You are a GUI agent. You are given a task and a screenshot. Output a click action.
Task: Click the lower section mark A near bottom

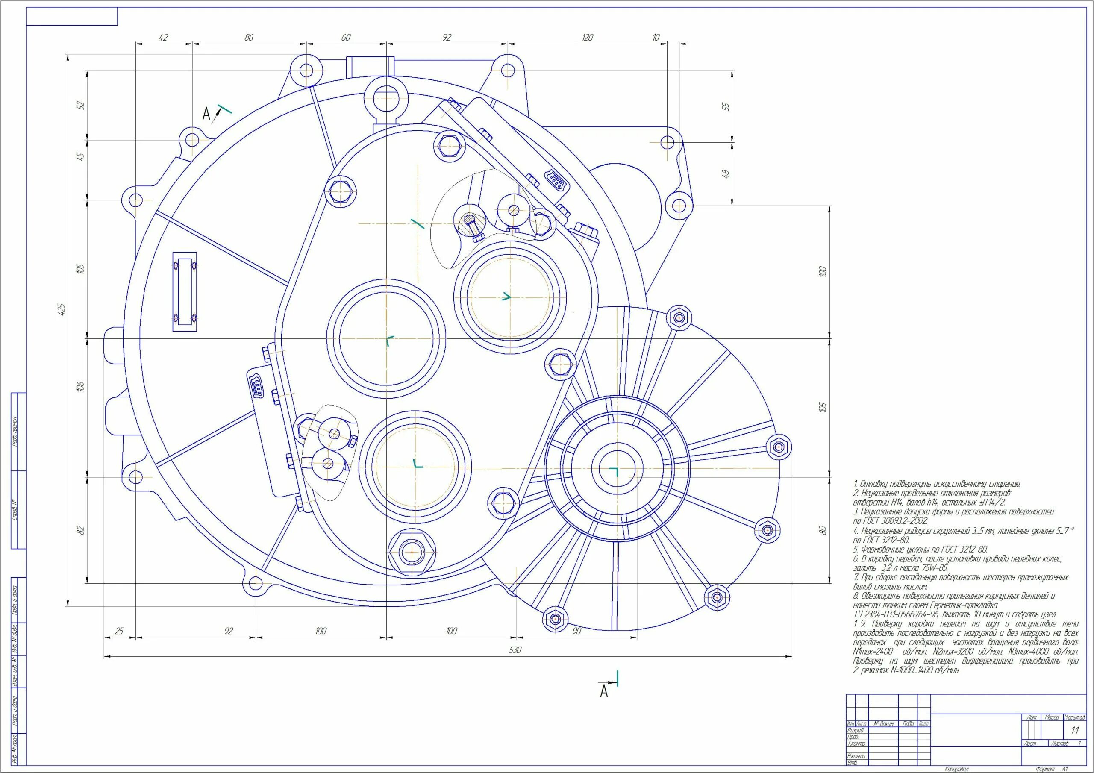tap(604, 691)
